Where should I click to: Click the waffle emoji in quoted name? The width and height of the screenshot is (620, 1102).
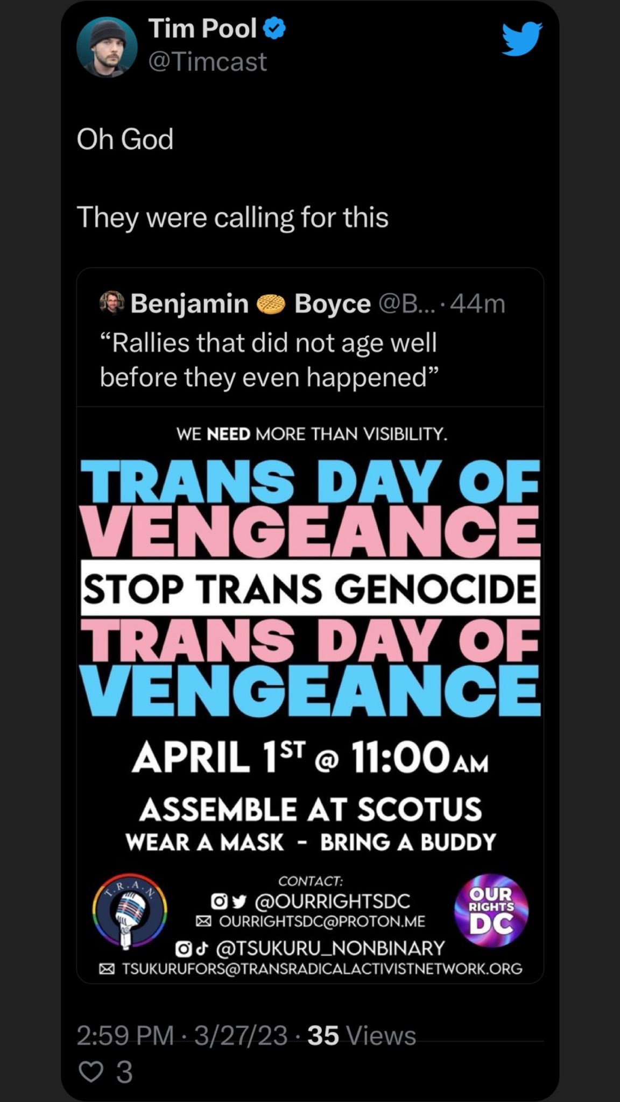271,303
